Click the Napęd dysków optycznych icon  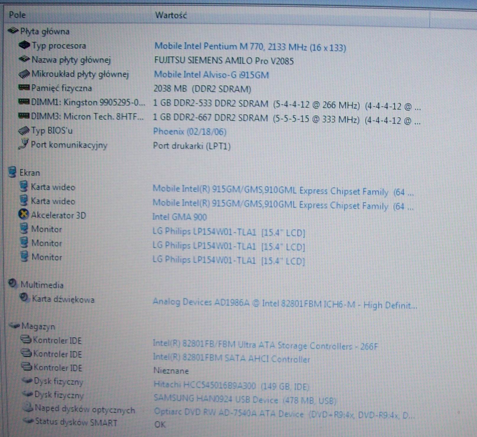coord(28,407)
